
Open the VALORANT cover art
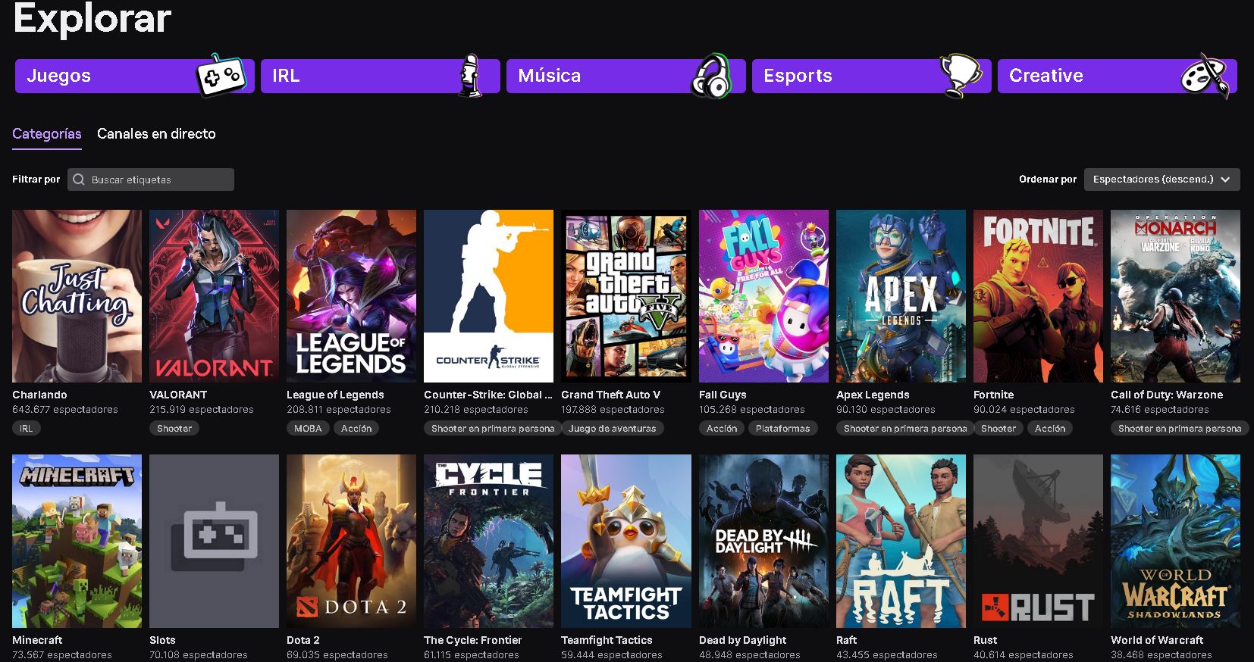[214, 296]
